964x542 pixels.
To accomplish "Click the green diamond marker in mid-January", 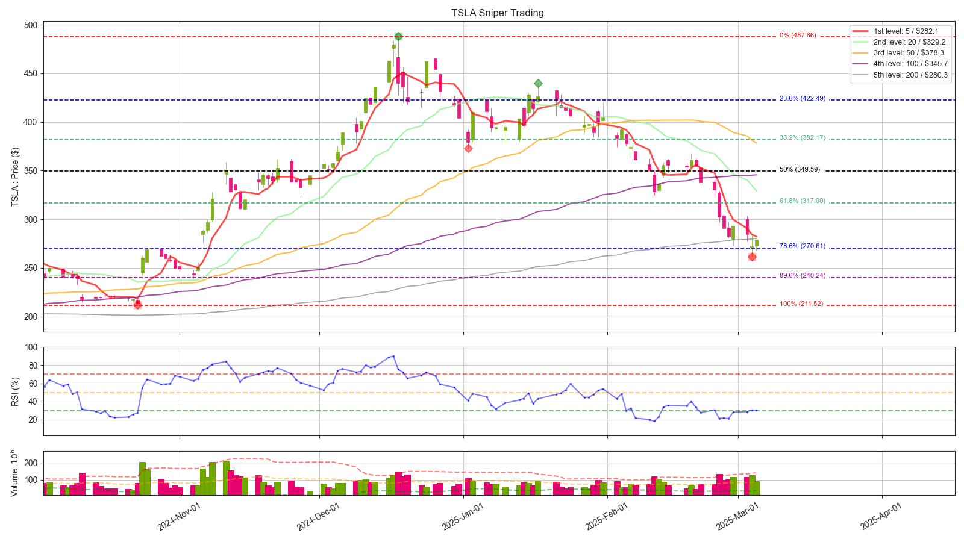I will [538, 83].
